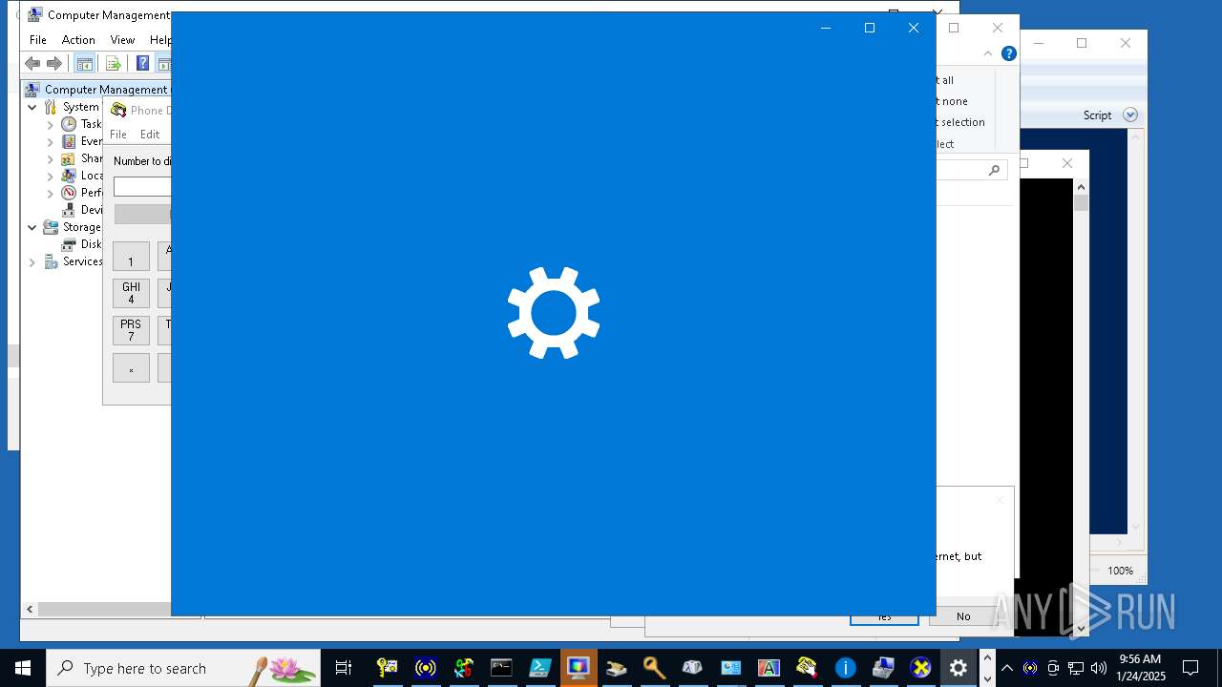Show hidden tray icons chevron
The width and height of the screenshot is (1222, 687).
(x=1006, y=668)
